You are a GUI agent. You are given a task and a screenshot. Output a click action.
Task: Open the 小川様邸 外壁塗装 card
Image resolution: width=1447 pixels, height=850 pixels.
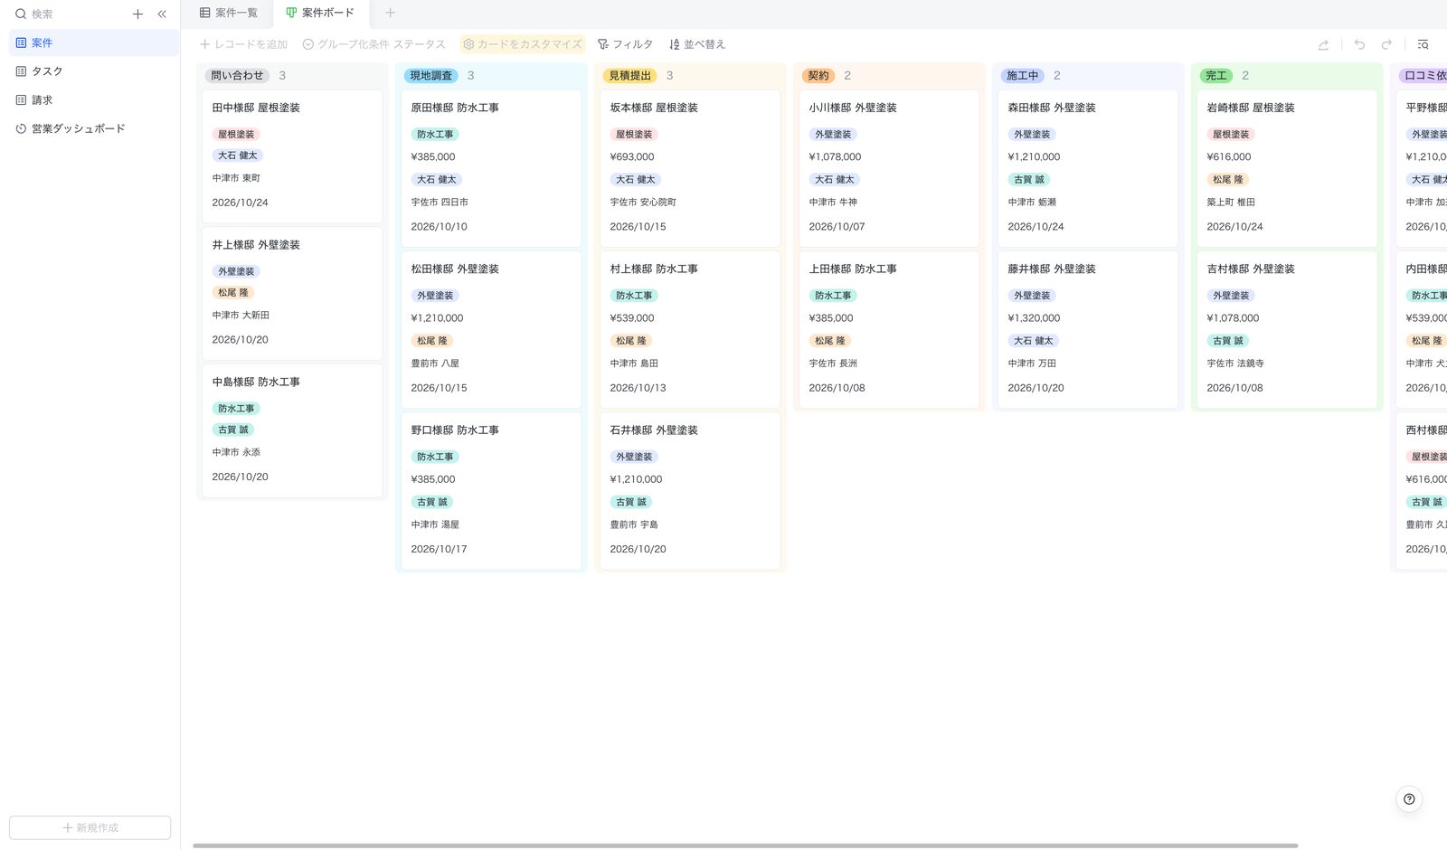889,168
